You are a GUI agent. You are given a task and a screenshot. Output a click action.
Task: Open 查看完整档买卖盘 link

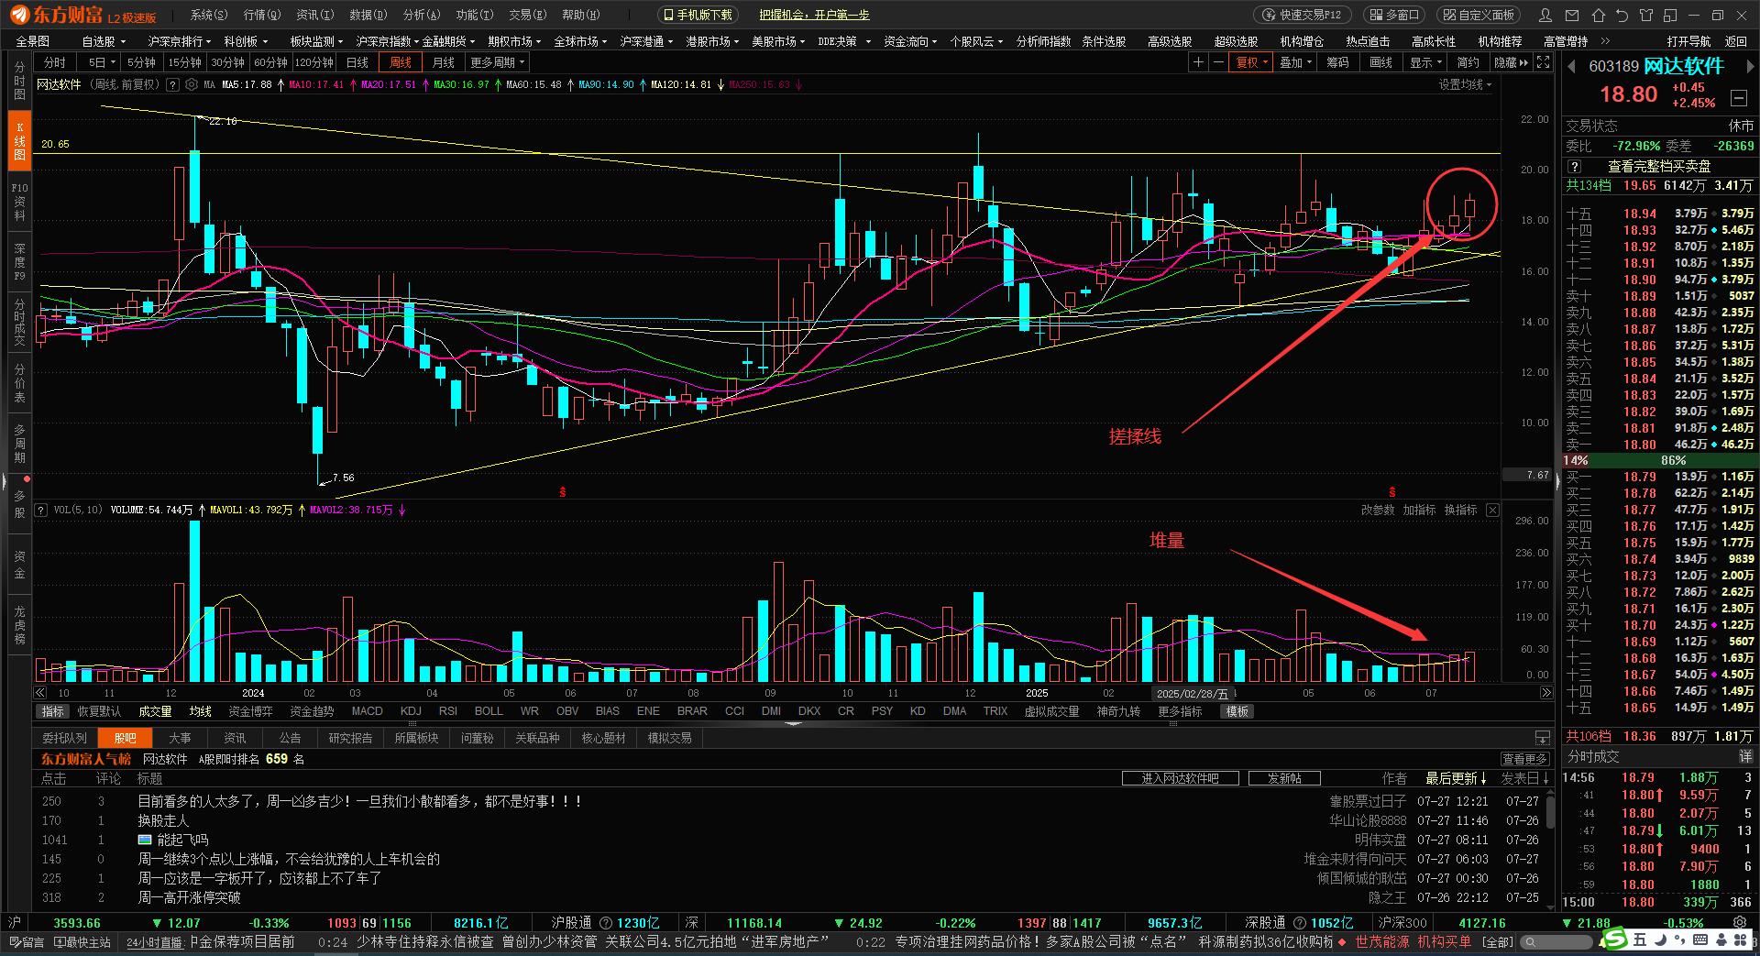(x=1659, y=166)
